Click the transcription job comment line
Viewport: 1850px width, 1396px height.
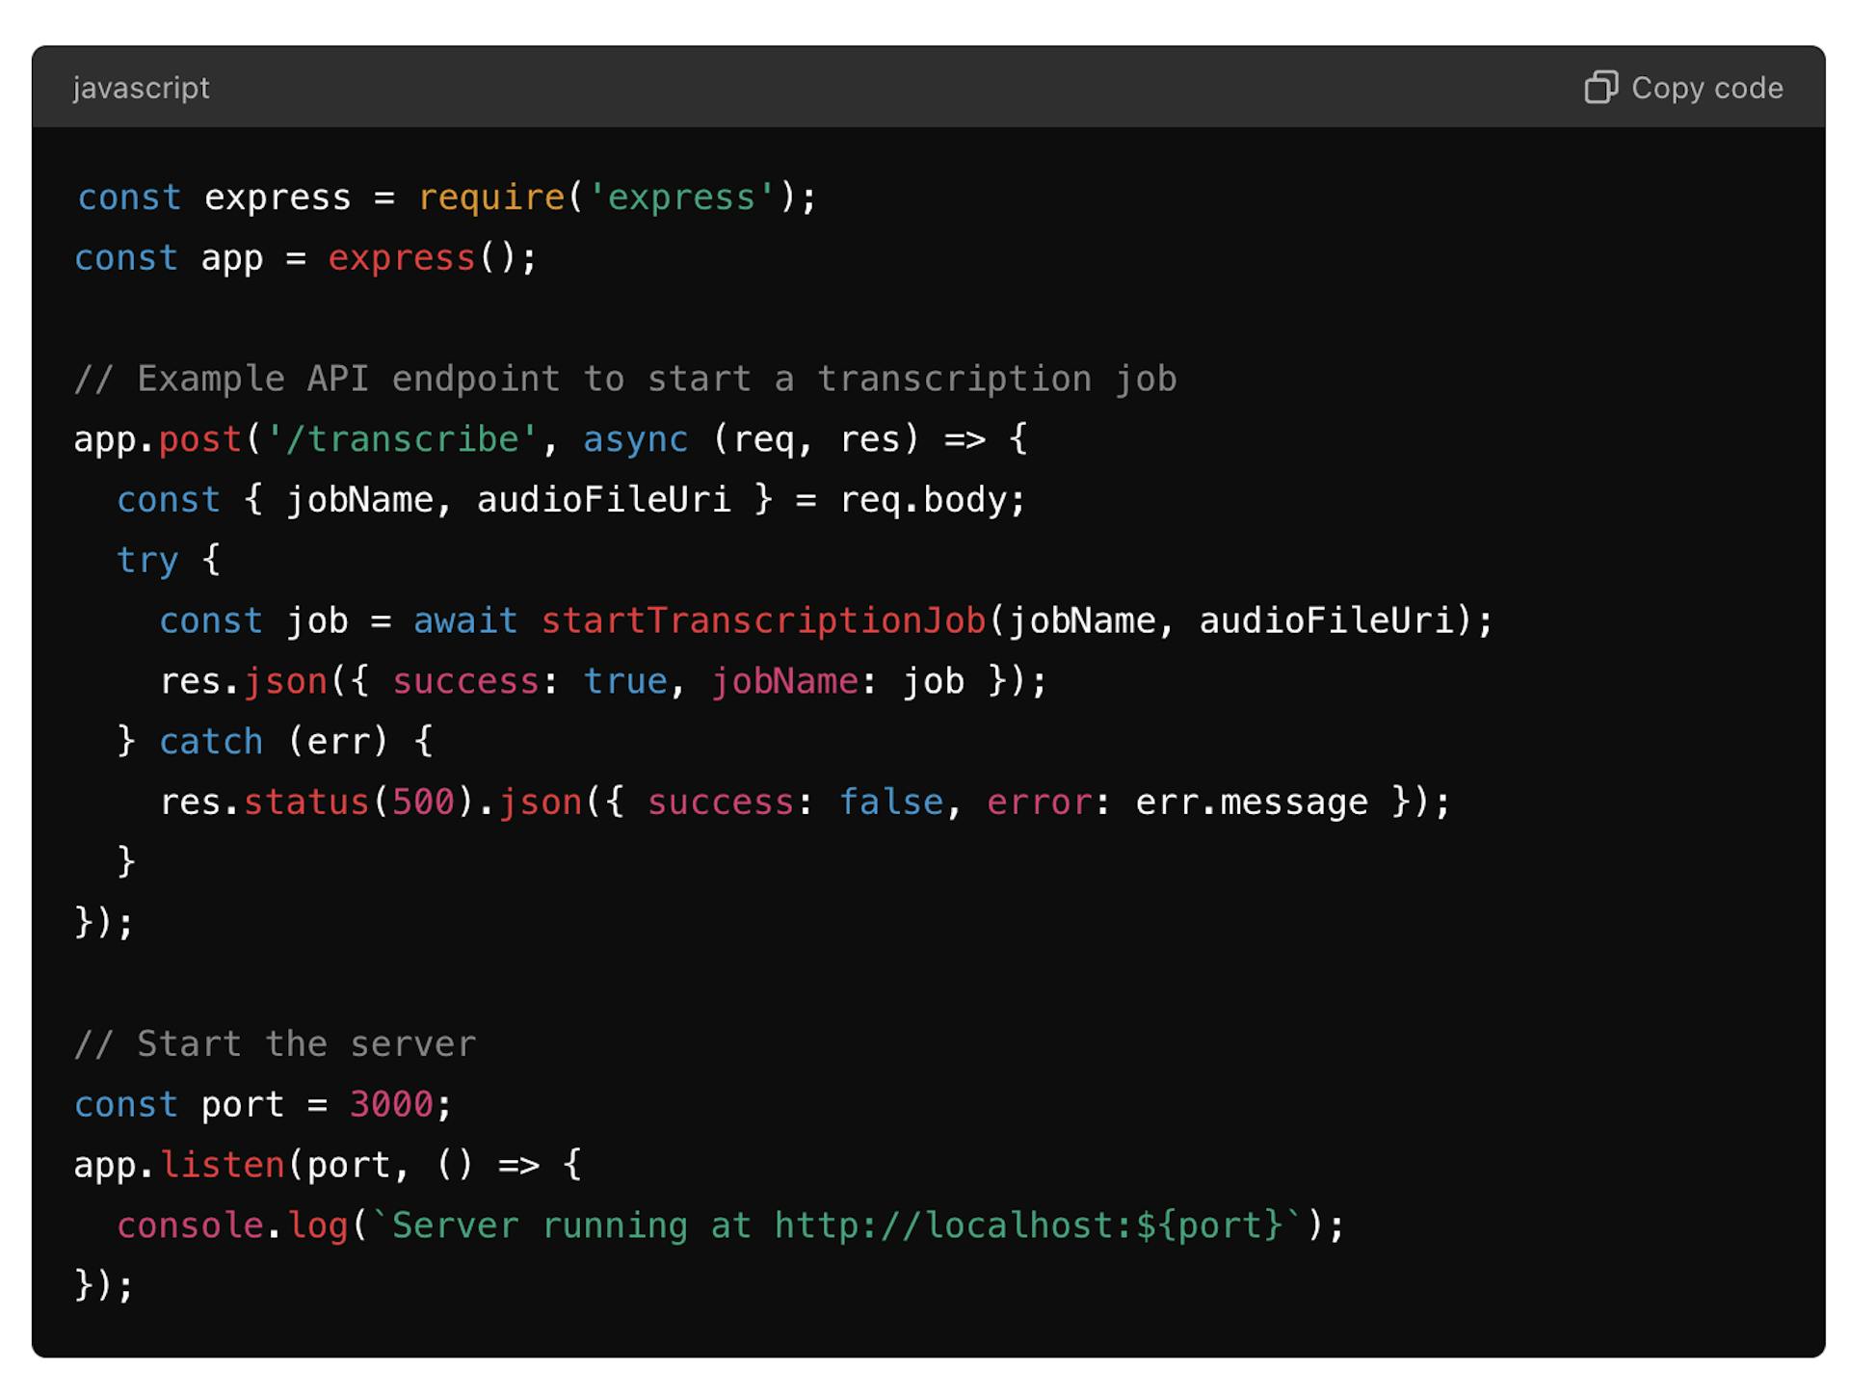click(624, 378)
